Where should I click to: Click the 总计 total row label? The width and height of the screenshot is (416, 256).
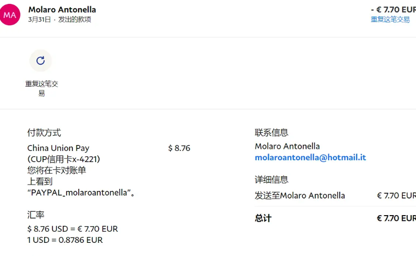click(263, 219)
